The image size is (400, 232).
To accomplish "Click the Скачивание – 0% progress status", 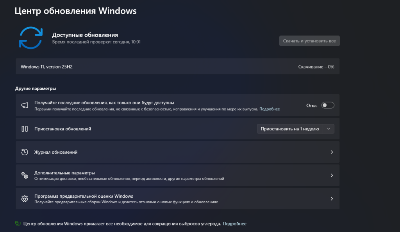I will click(316, 67).
